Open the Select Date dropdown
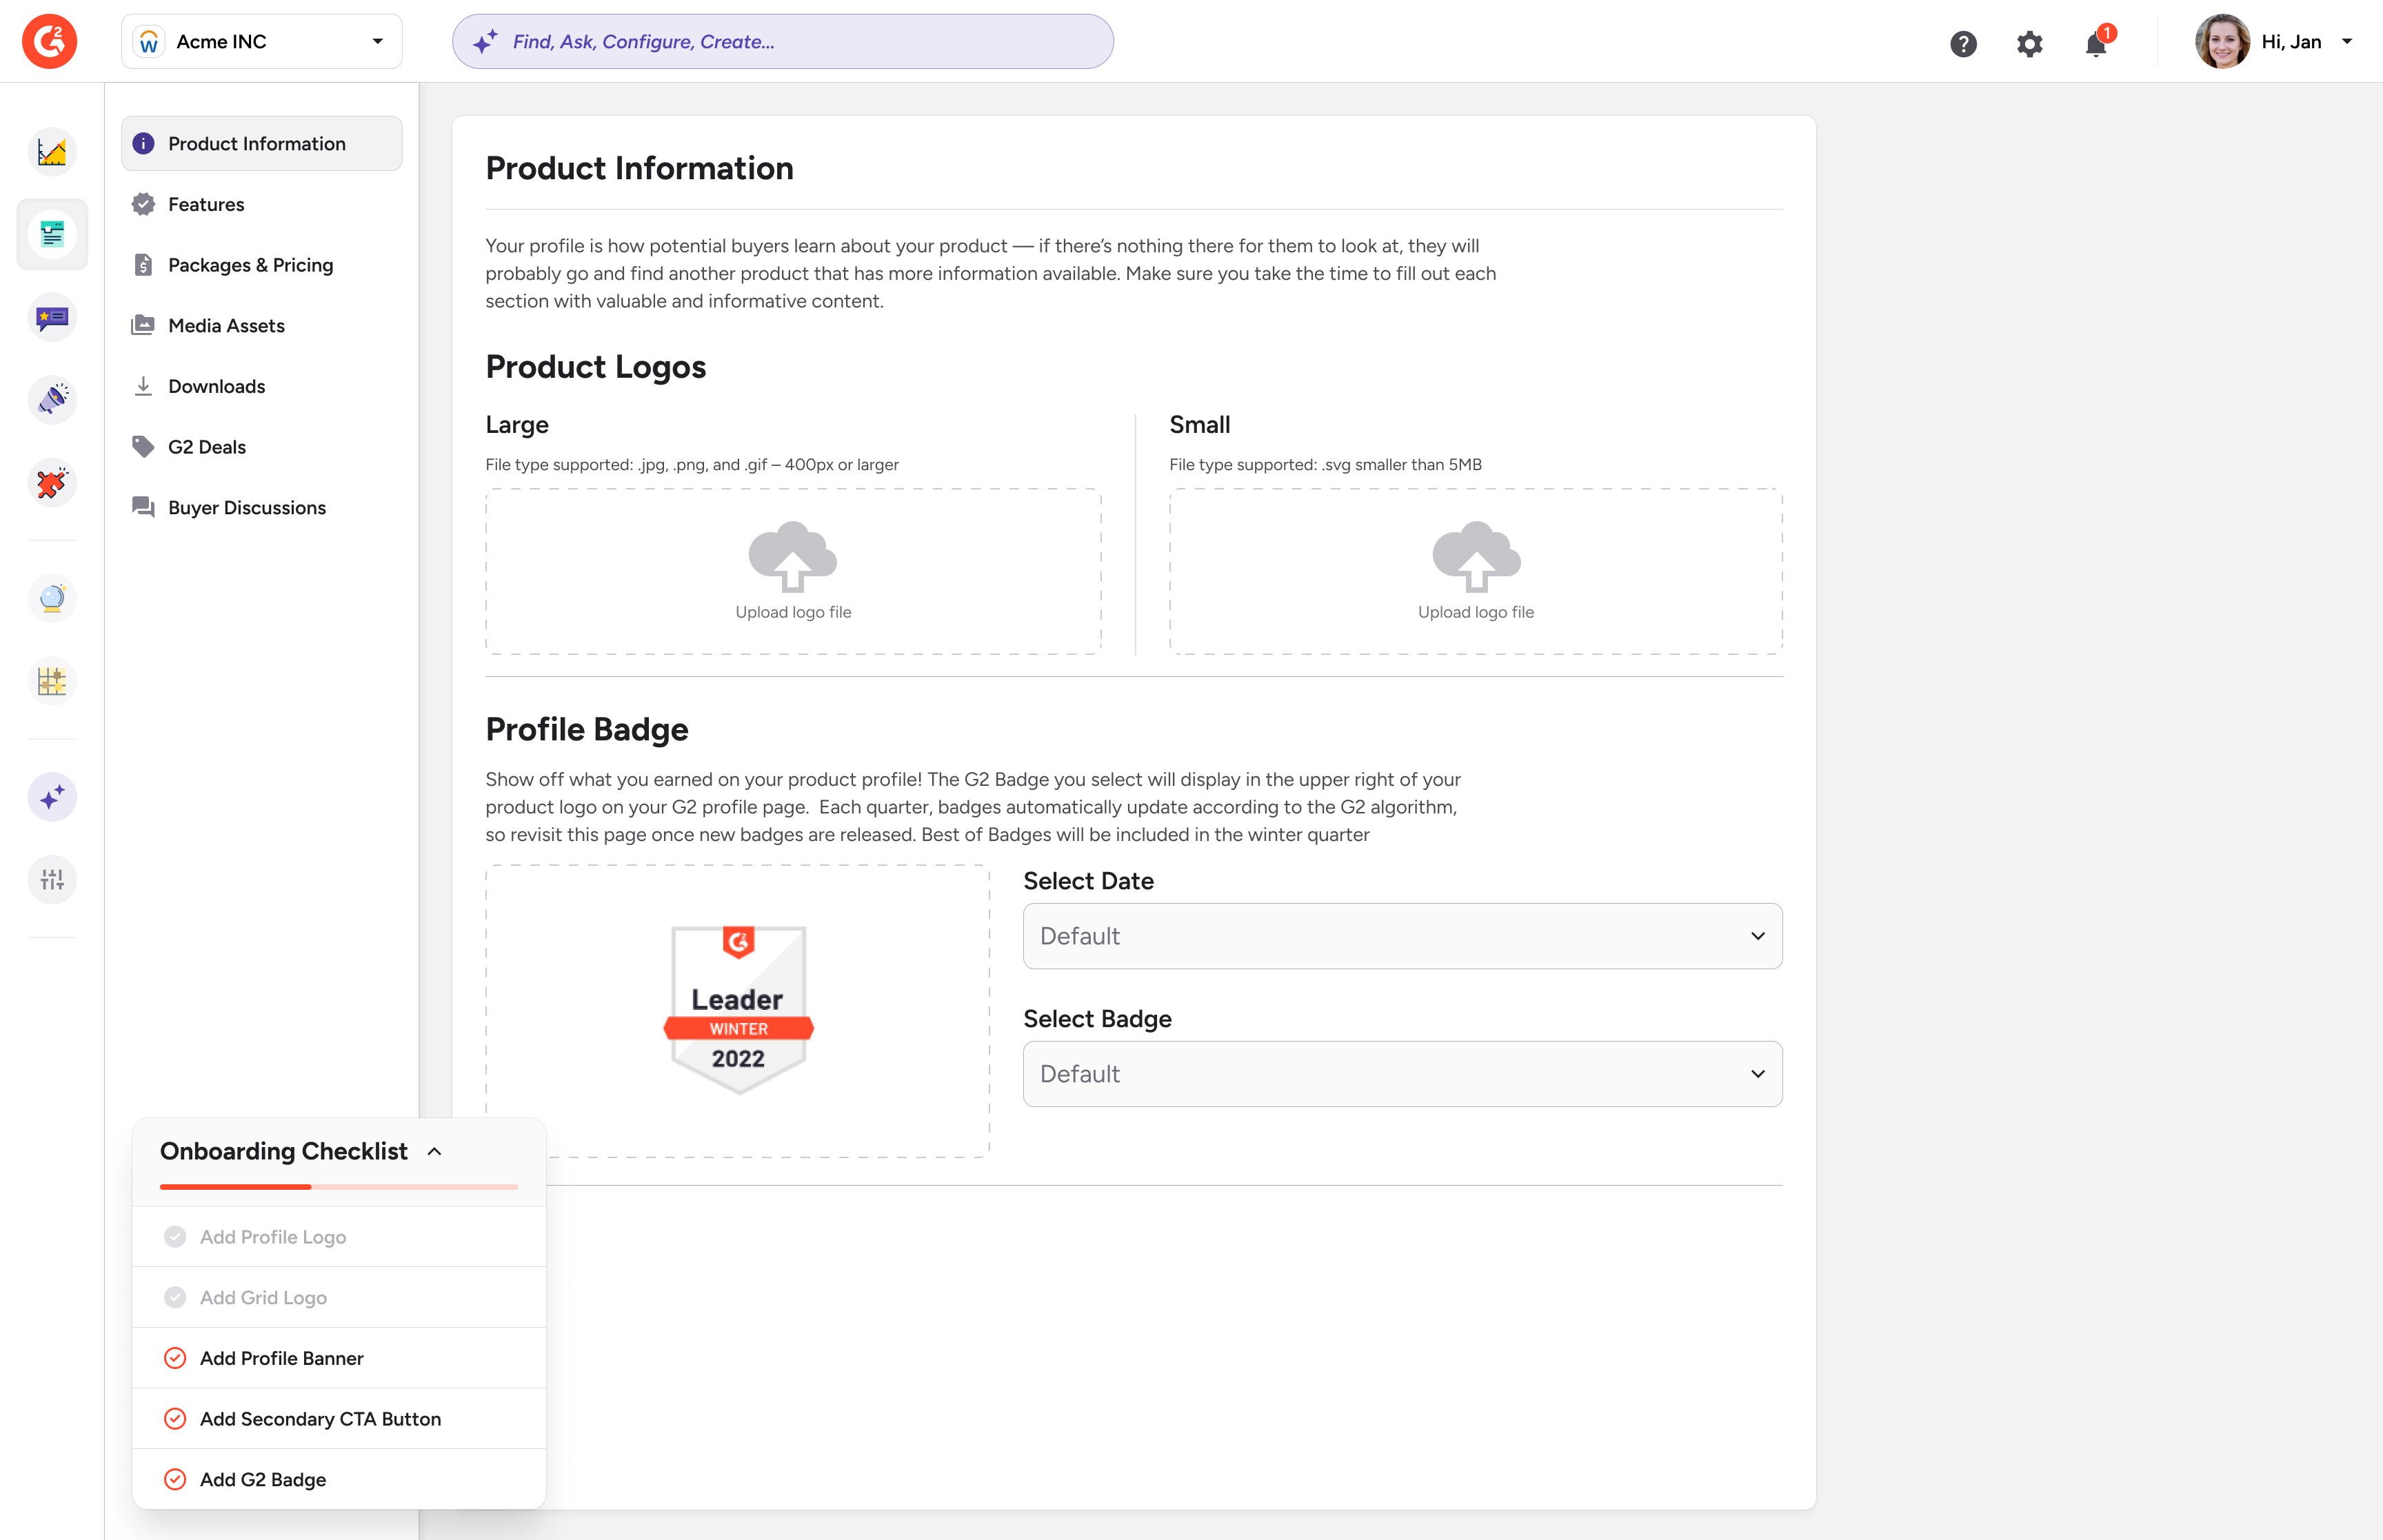Image resolution: width=2383 pixels, height=1540 pixels. pos(1402,936)
